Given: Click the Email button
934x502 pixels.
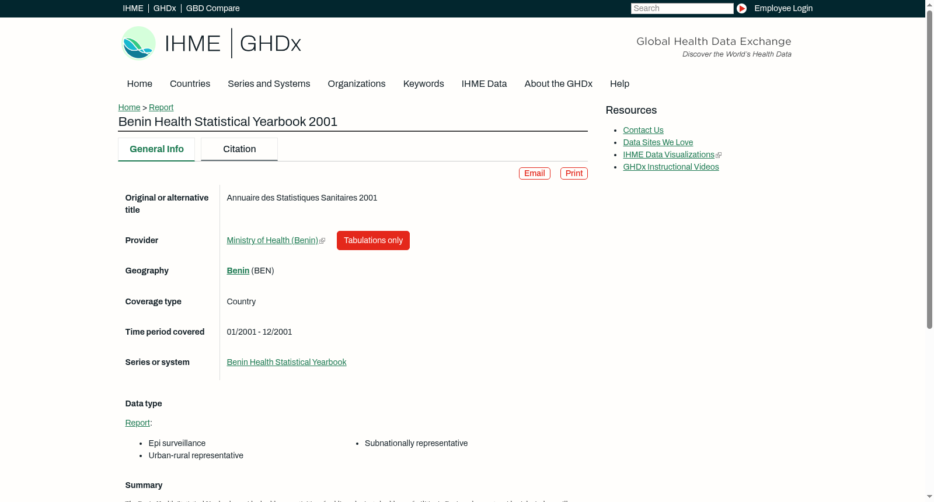Looking at the screenshot, I should coord(535,173).
